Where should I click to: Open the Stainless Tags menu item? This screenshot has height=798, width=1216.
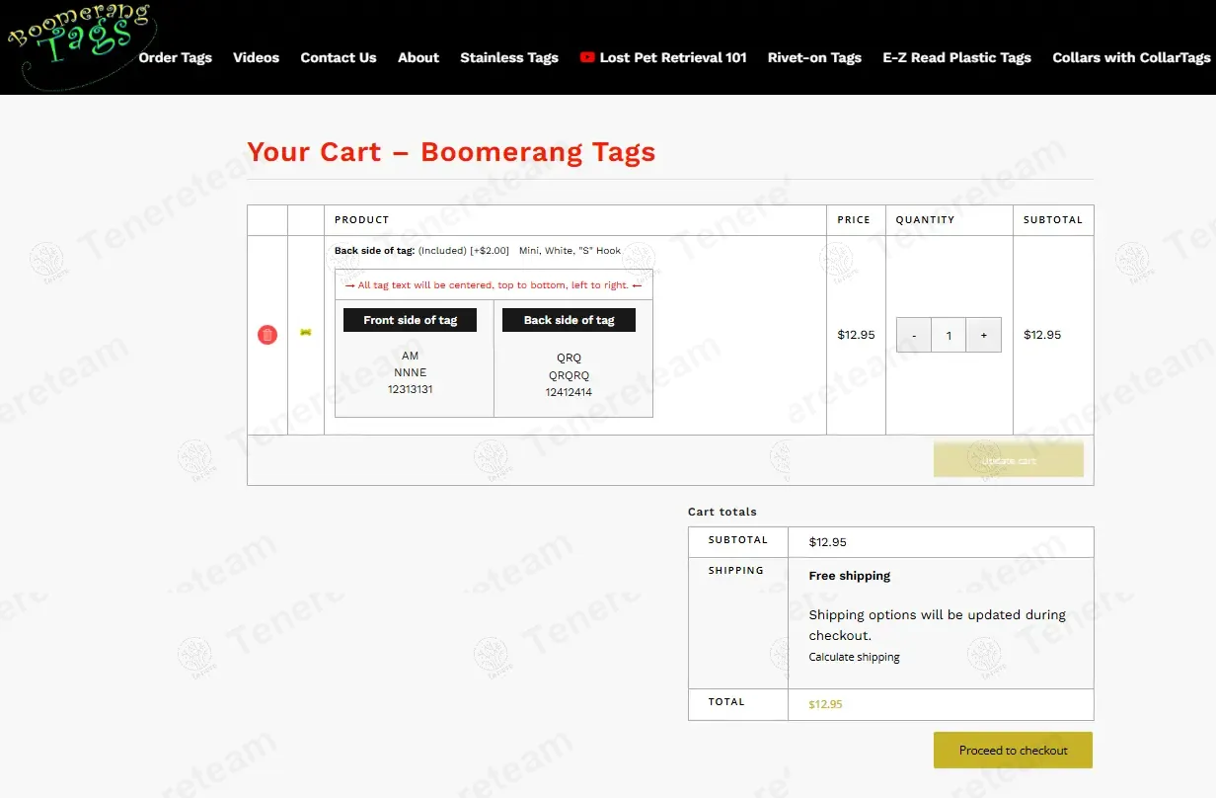509,57
